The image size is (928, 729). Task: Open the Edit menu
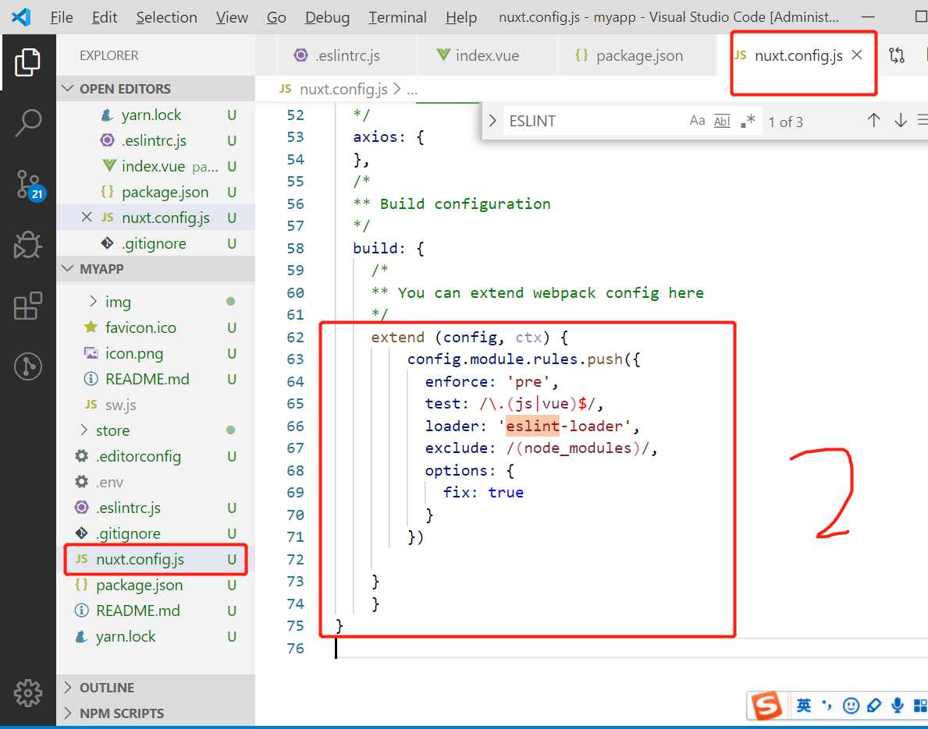(x=104, y=17)
